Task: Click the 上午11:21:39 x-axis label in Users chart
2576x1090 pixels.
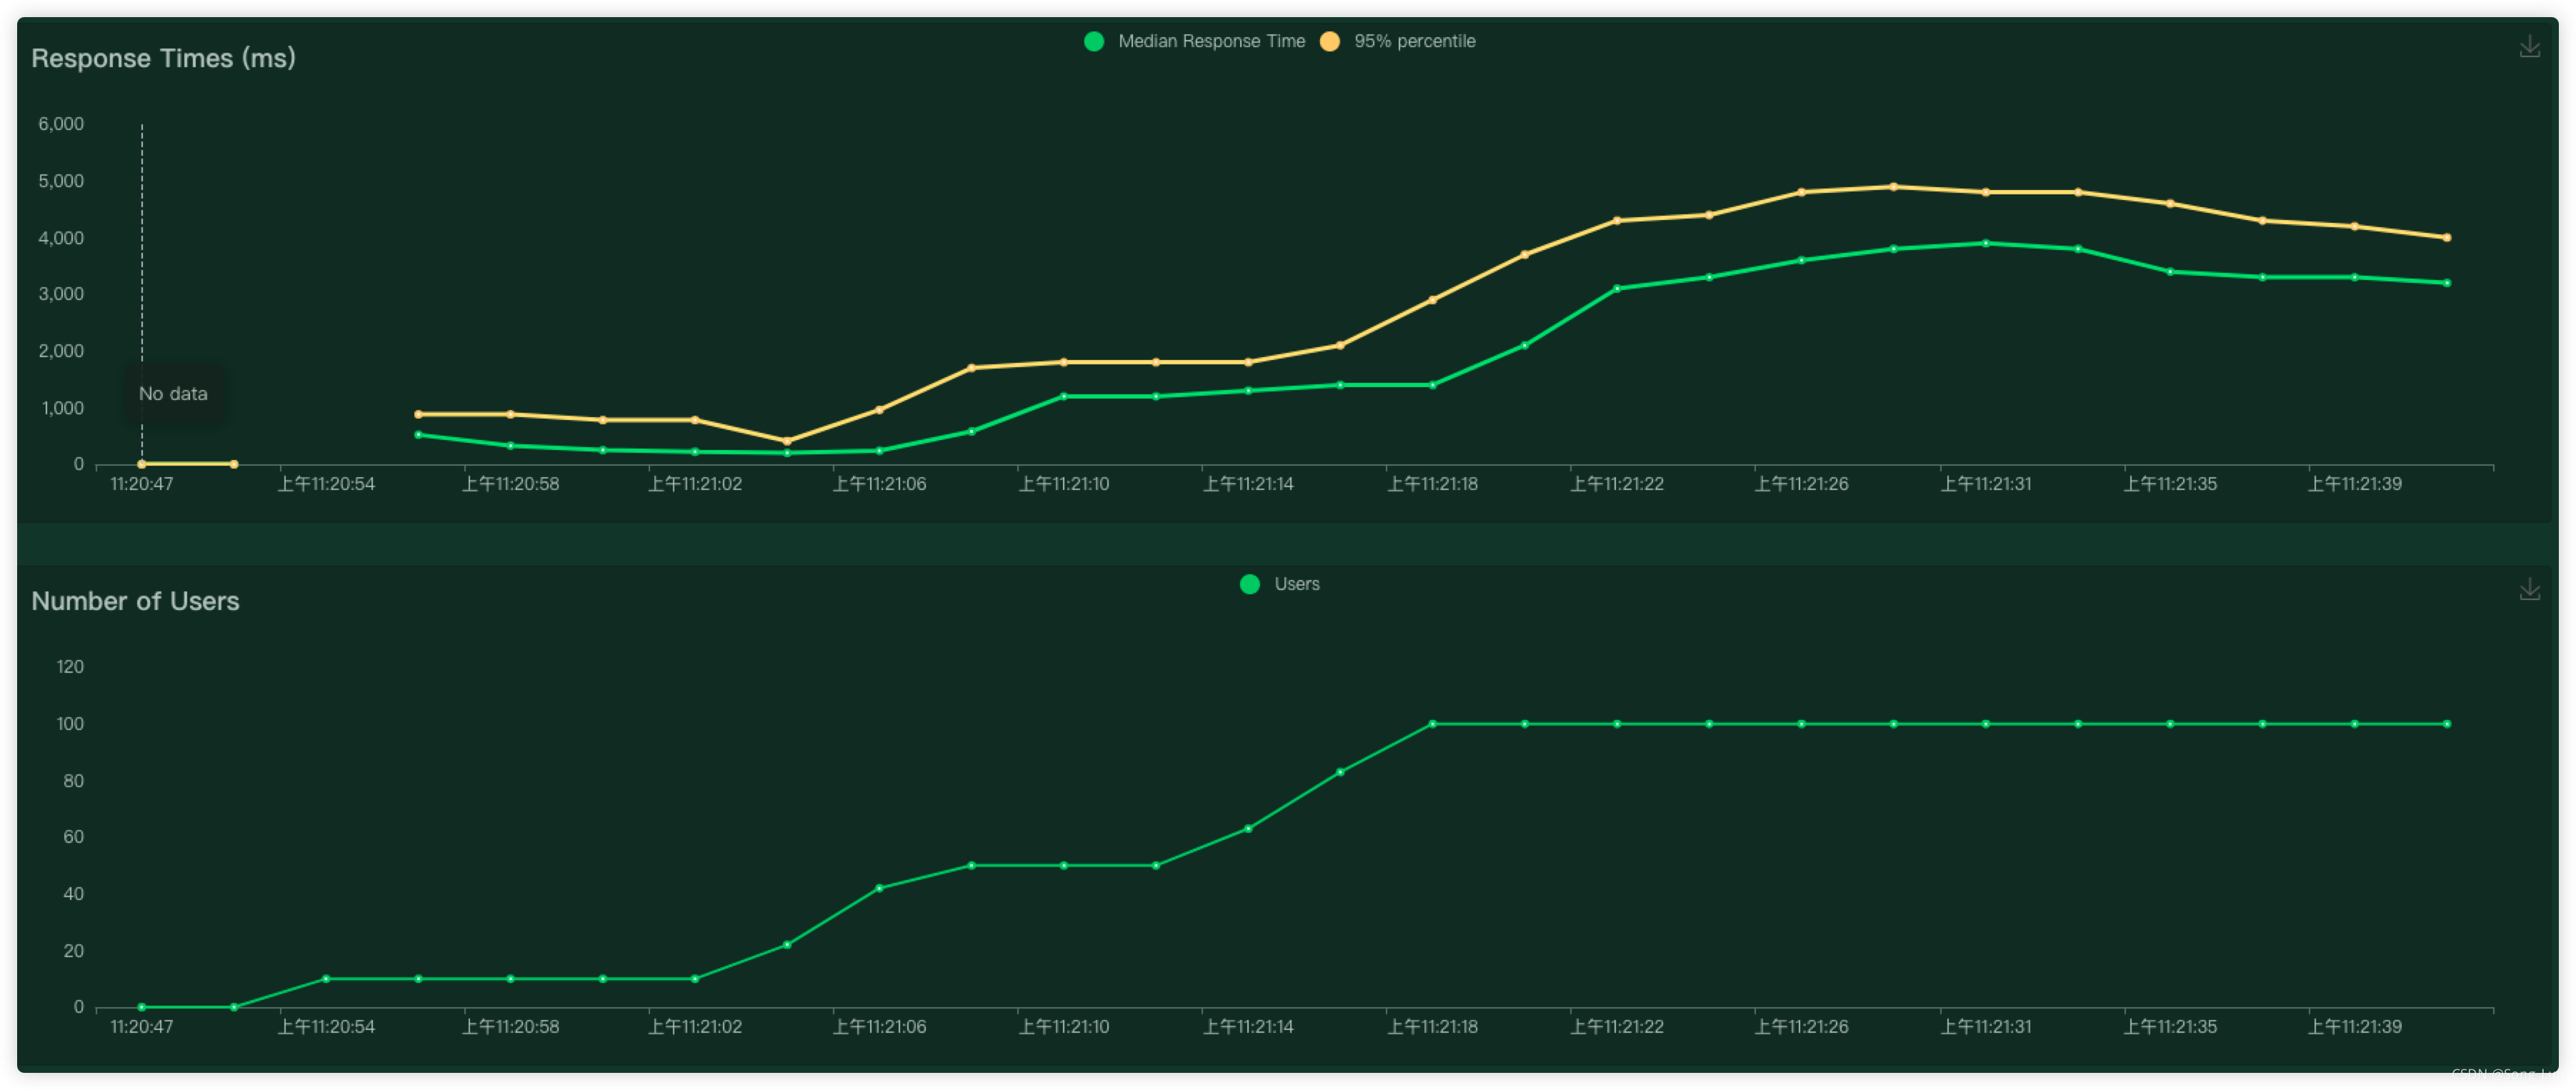Action: tap(2354, 1027)
